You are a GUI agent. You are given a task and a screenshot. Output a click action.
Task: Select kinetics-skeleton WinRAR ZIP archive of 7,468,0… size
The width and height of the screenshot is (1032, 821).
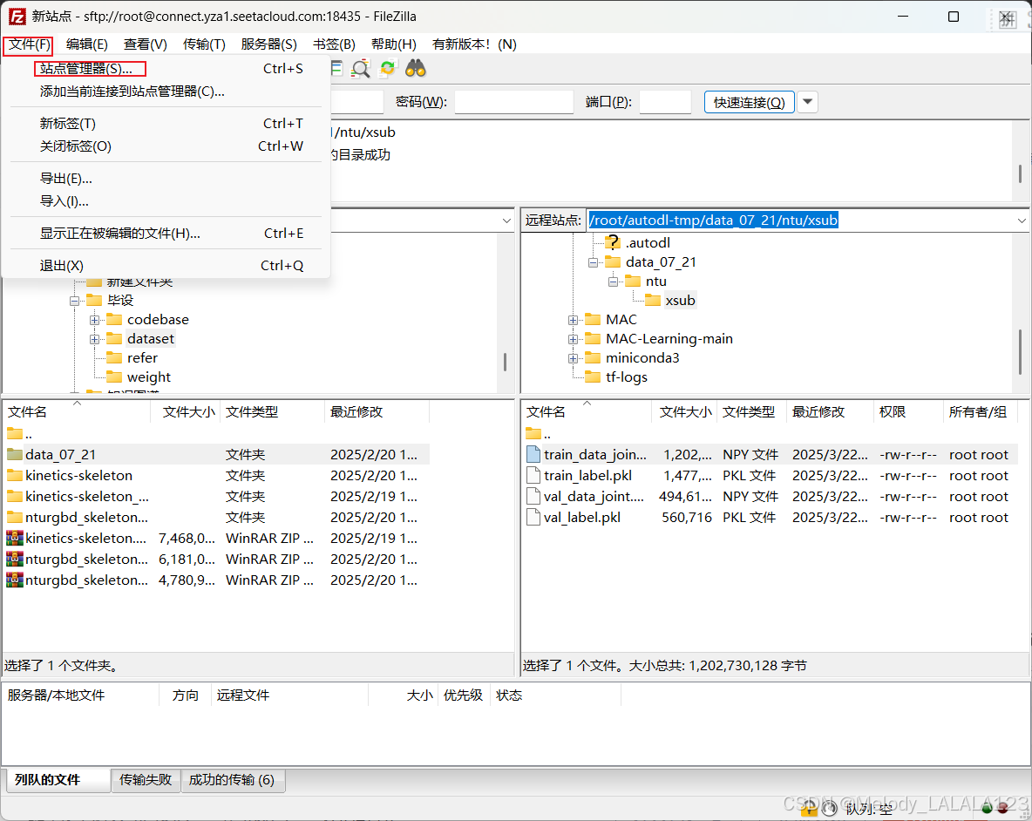coord(216,538)
